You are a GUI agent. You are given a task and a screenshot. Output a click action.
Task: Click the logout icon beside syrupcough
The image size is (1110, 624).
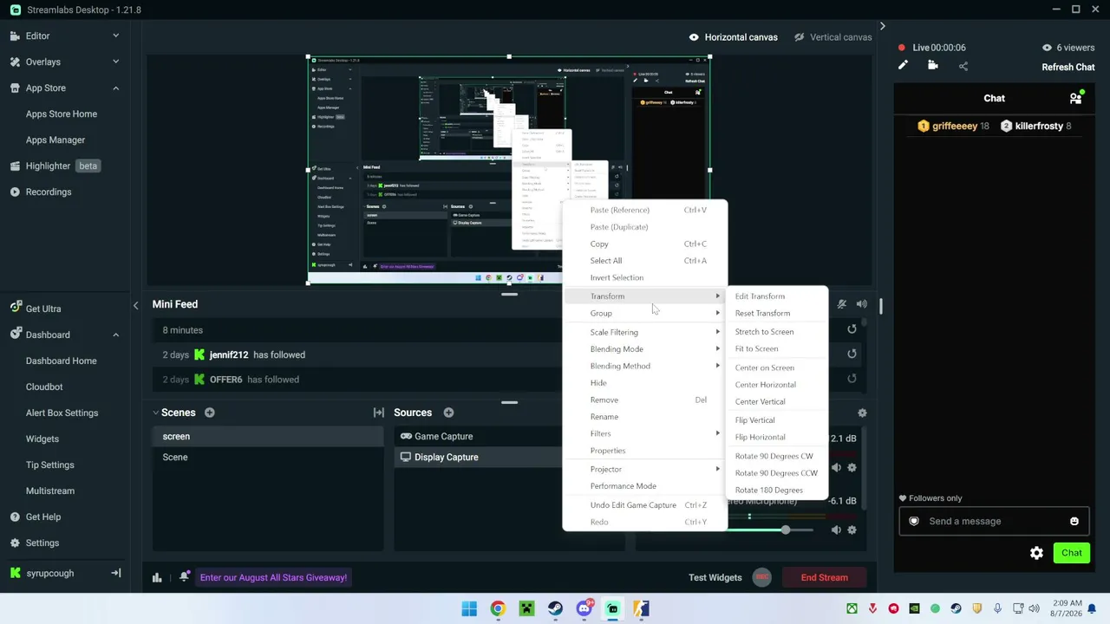(x=116, y=573)
